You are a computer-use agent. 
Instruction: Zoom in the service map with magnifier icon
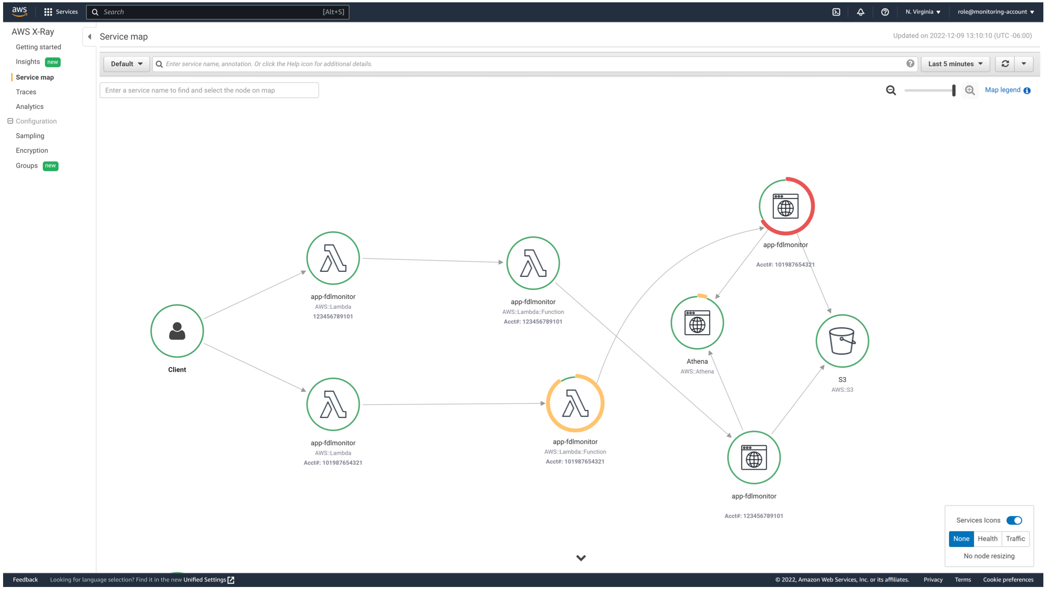click(970, 90)
